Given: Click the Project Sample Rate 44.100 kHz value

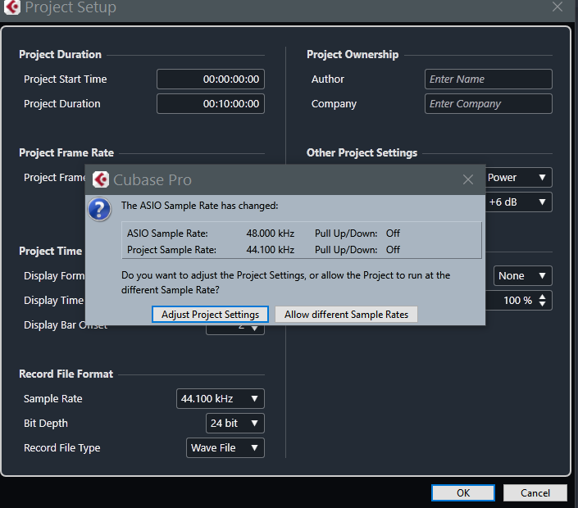Looking at the screenshot, I should (x=271, y=250).
